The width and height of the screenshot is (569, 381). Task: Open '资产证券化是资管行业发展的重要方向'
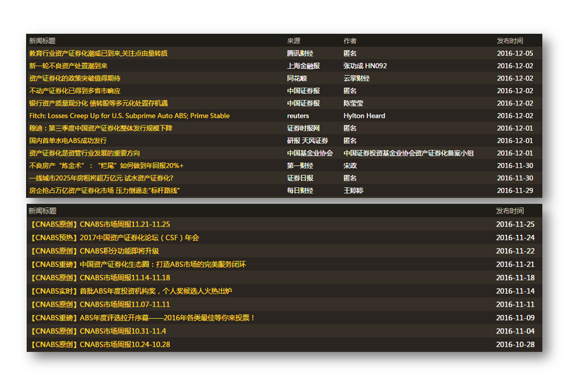coord(85,153)
